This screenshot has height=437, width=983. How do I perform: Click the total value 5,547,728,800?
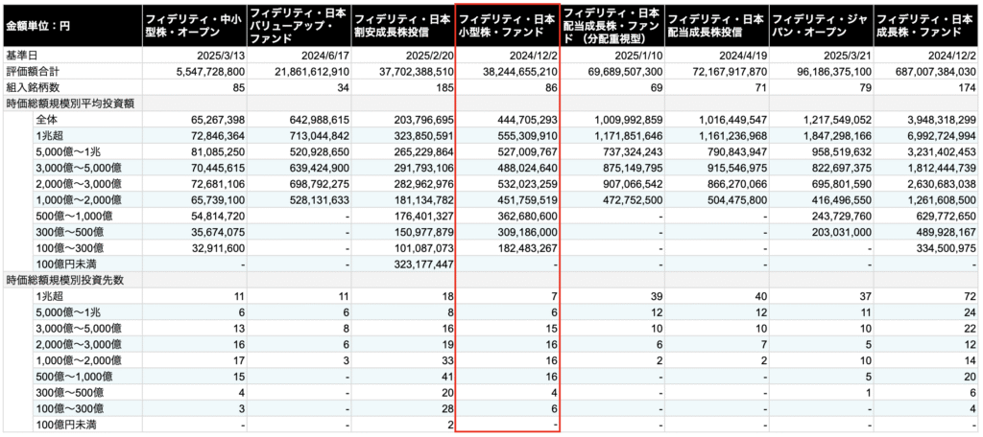pyautogui.click(x=212, y=71)
